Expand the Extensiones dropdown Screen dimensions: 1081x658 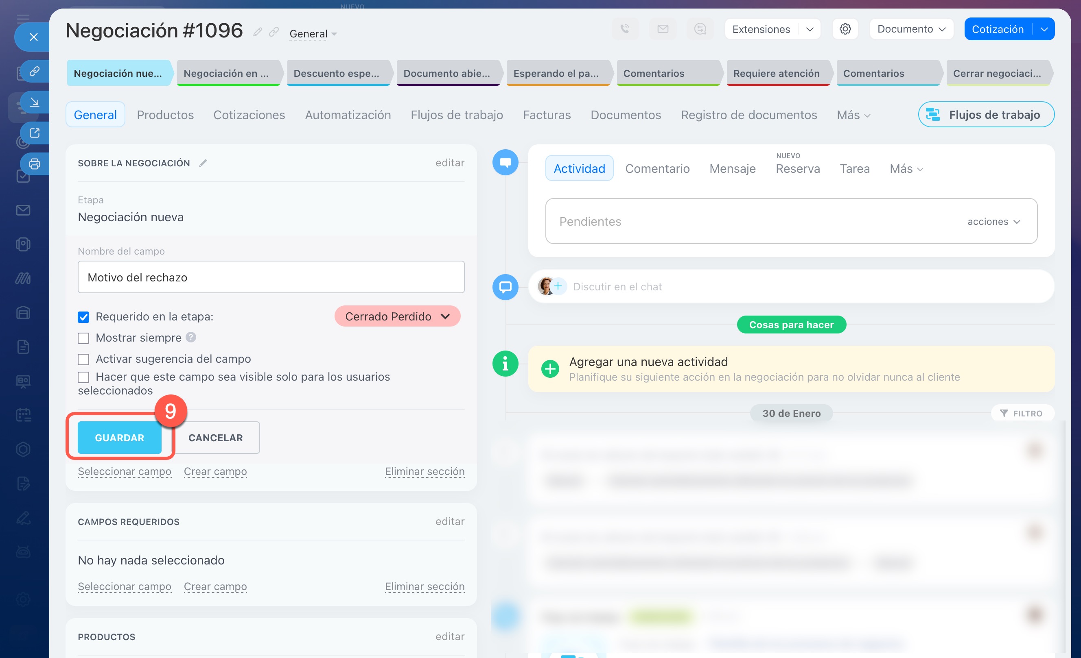[x=810, y=29]
